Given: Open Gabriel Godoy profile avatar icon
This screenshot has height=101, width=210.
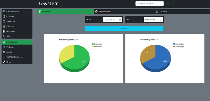Looking at the screenshot, I should [4, 12].
